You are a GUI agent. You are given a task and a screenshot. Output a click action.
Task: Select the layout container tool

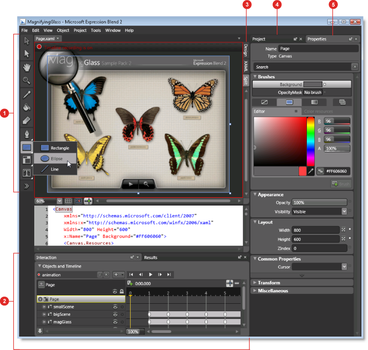[26, 160]
